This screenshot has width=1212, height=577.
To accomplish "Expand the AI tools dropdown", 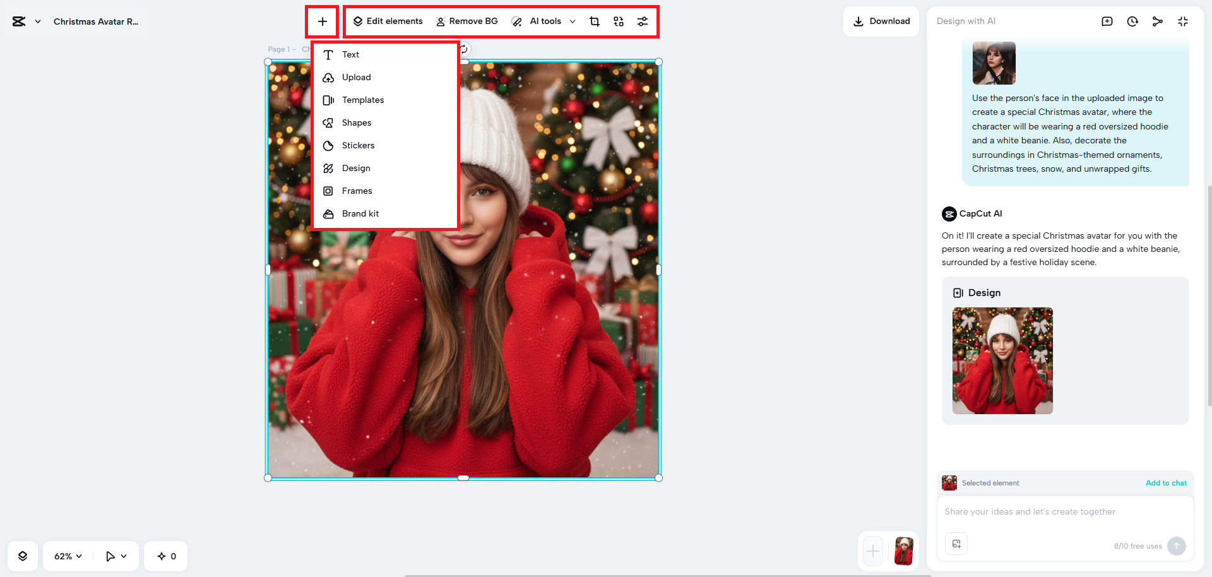I will tap(572, 21).
